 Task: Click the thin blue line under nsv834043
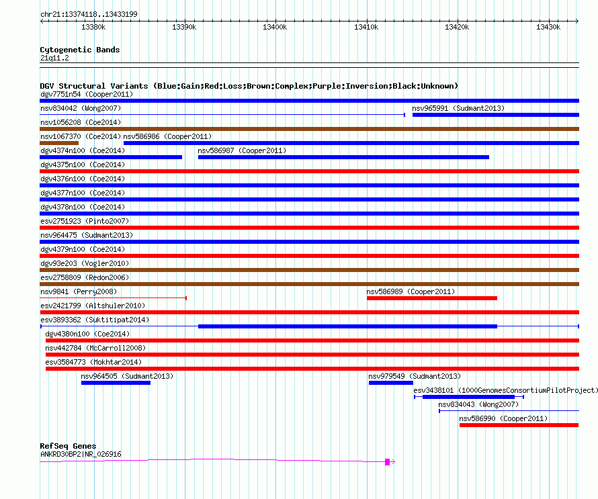coord(509,411)
